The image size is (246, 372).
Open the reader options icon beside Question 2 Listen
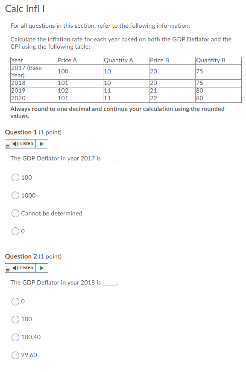point(7,269)
